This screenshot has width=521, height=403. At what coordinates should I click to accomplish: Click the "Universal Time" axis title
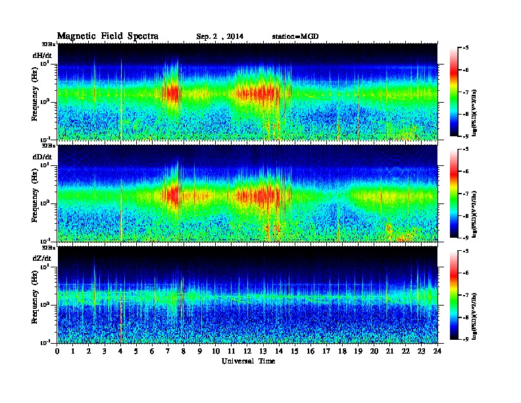click(x=248, y=361)
